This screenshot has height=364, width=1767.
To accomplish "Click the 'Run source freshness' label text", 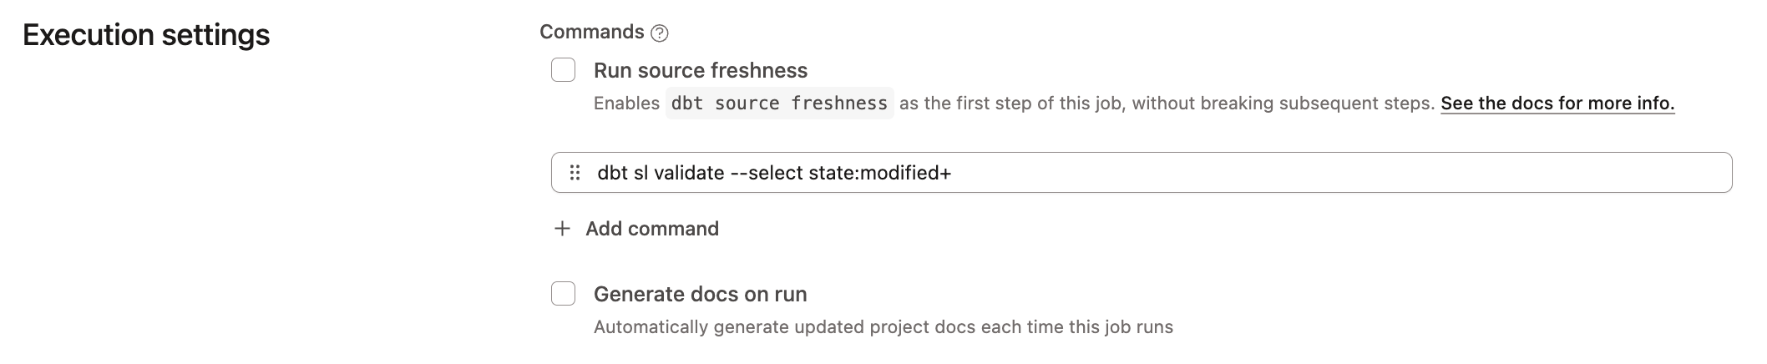I will click(x=700, y=71).
